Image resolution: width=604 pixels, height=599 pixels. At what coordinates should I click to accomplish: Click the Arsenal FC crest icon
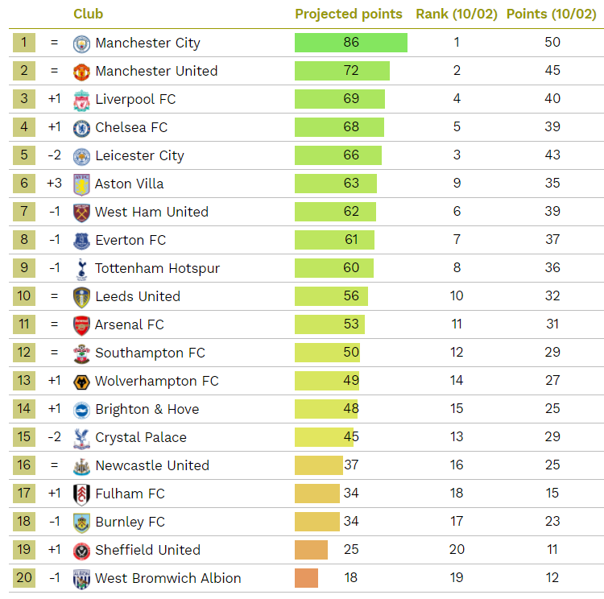pyautogui.click(x=81, y=325)
